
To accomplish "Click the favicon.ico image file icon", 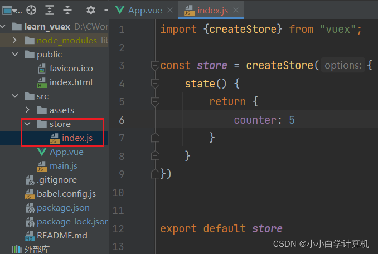I will click(42, 69).
